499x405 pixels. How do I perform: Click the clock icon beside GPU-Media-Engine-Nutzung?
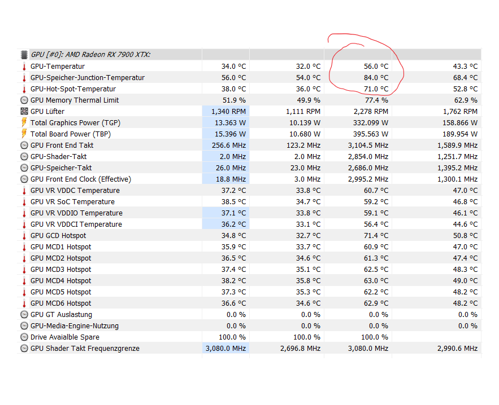click(x=24, y=326)
